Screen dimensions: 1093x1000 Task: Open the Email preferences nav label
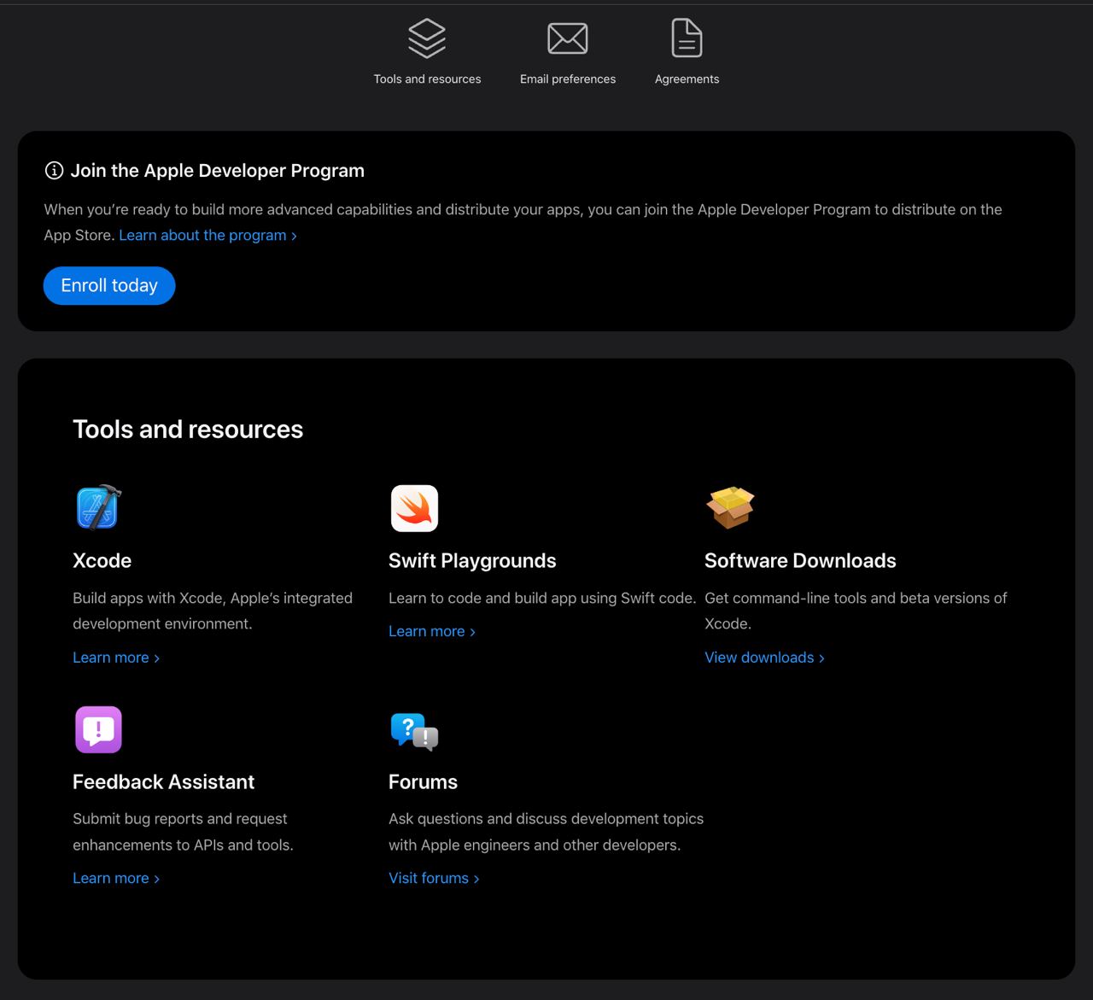568,79
